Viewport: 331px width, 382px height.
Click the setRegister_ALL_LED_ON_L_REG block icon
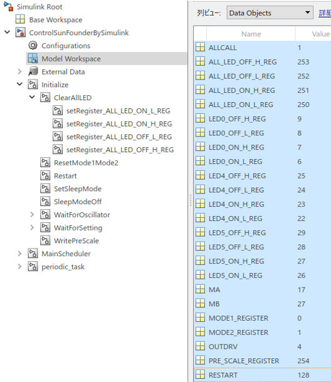click(x=58, y=110)
